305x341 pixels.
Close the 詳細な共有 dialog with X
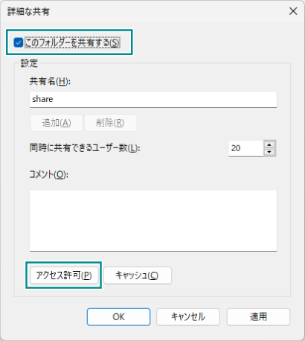[293, 11]
